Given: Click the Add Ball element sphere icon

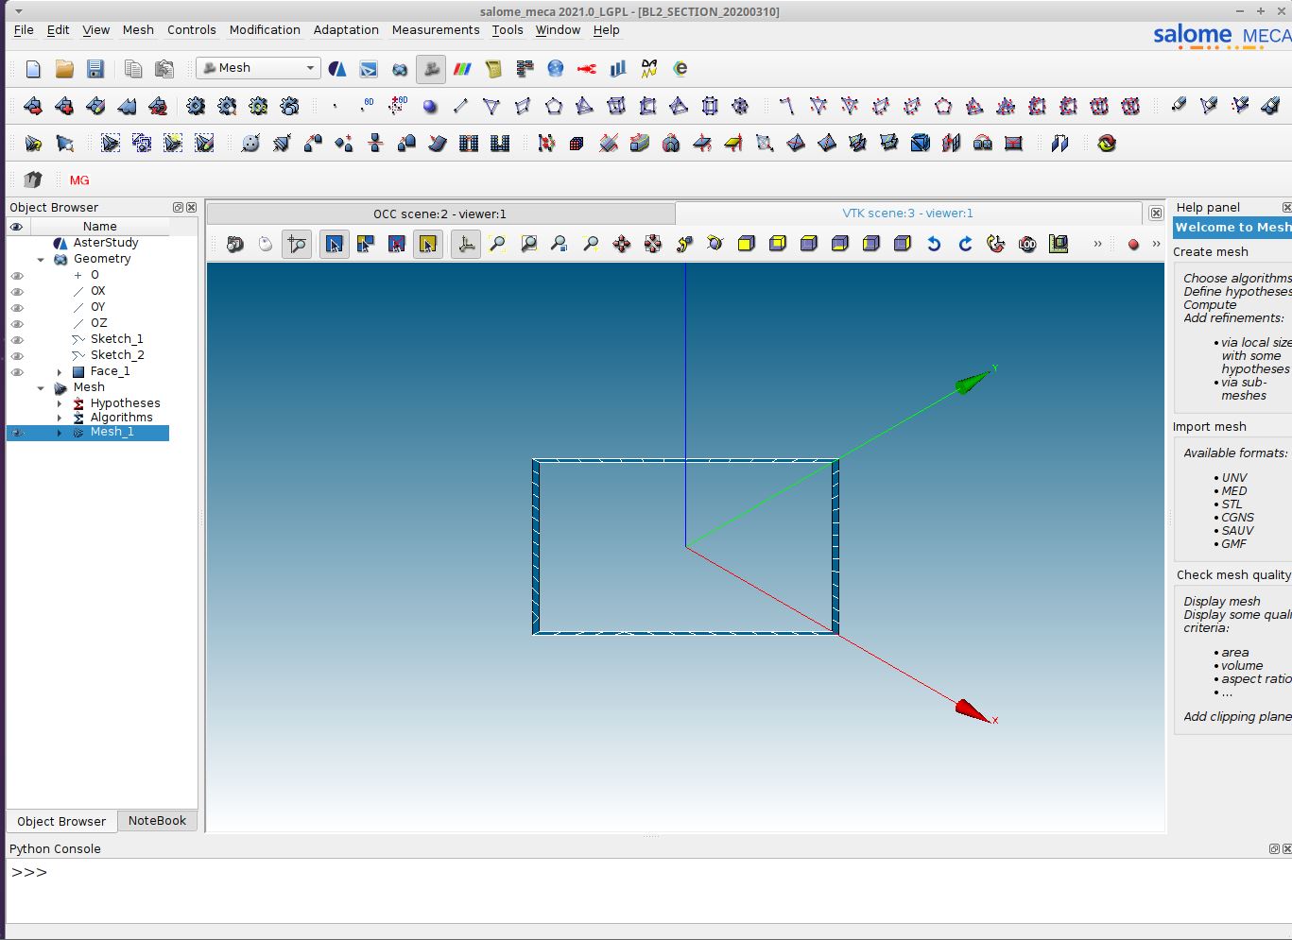Looking at the screenshot, I should 430,106.
